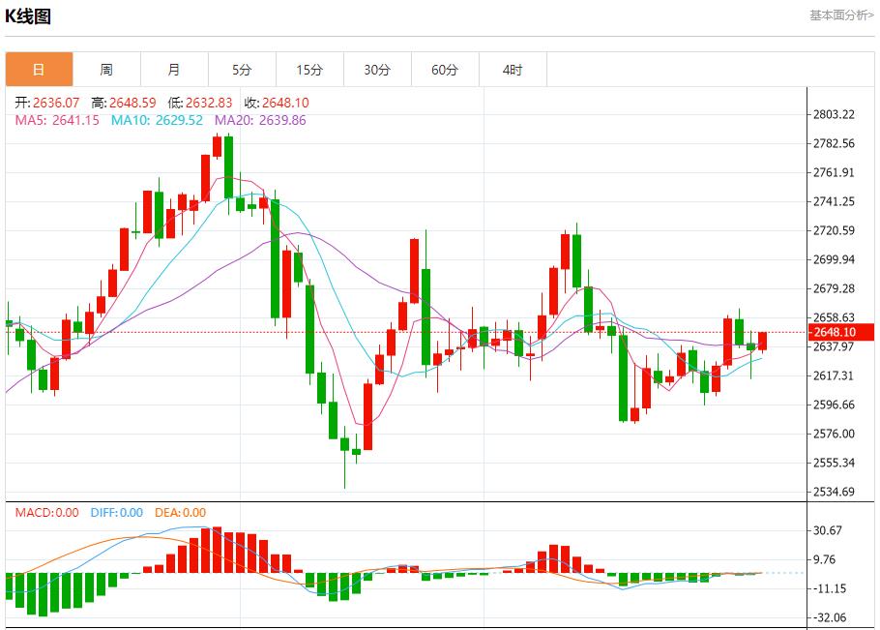Click the MACD value label

pyautogui.click(x=46, y=513)
